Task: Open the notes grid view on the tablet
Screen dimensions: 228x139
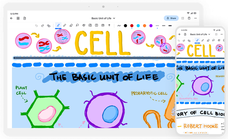Action: point(18,18)
